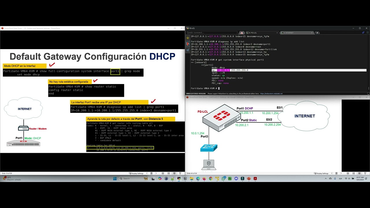
Task: Close the 5. FG-LCL terminal tab
Action: pos(277,33)
